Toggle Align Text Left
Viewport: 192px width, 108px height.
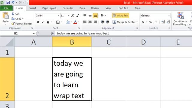tap(85, 22)
